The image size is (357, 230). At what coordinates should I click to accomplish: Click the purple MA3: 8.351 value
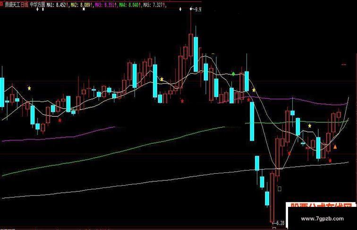click(104, 5)
